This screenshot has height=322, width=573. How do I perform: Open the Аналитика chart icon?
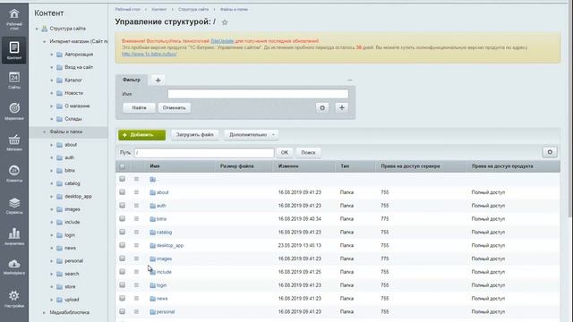pos(14,236)
